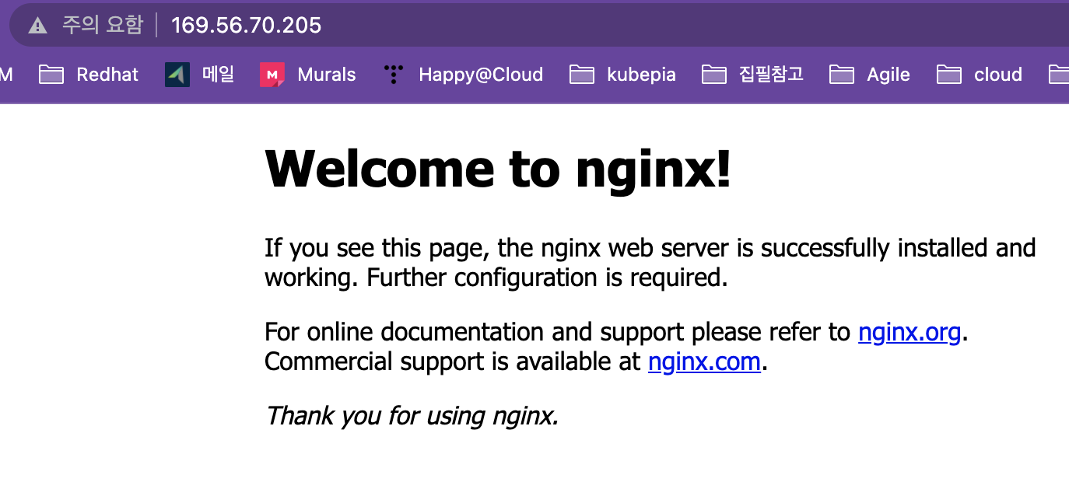Open the Murals bookmark
The width and height of the screenshot is (1069, 482).
[308, 75]
